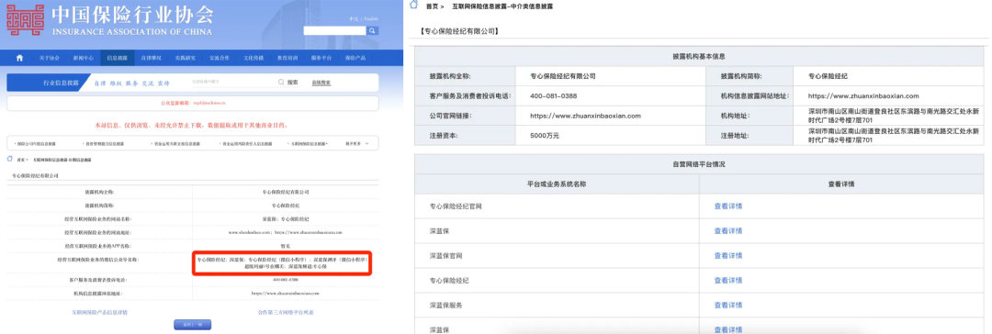Click the 自营网络平台情况 section header
992x334 pixels.
tap(698, 164)
